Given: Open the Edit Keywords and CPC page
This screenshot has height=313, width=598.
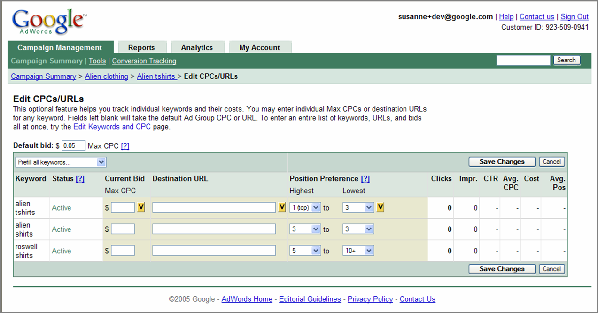Looking at the screenshot, I should [112, 127].
